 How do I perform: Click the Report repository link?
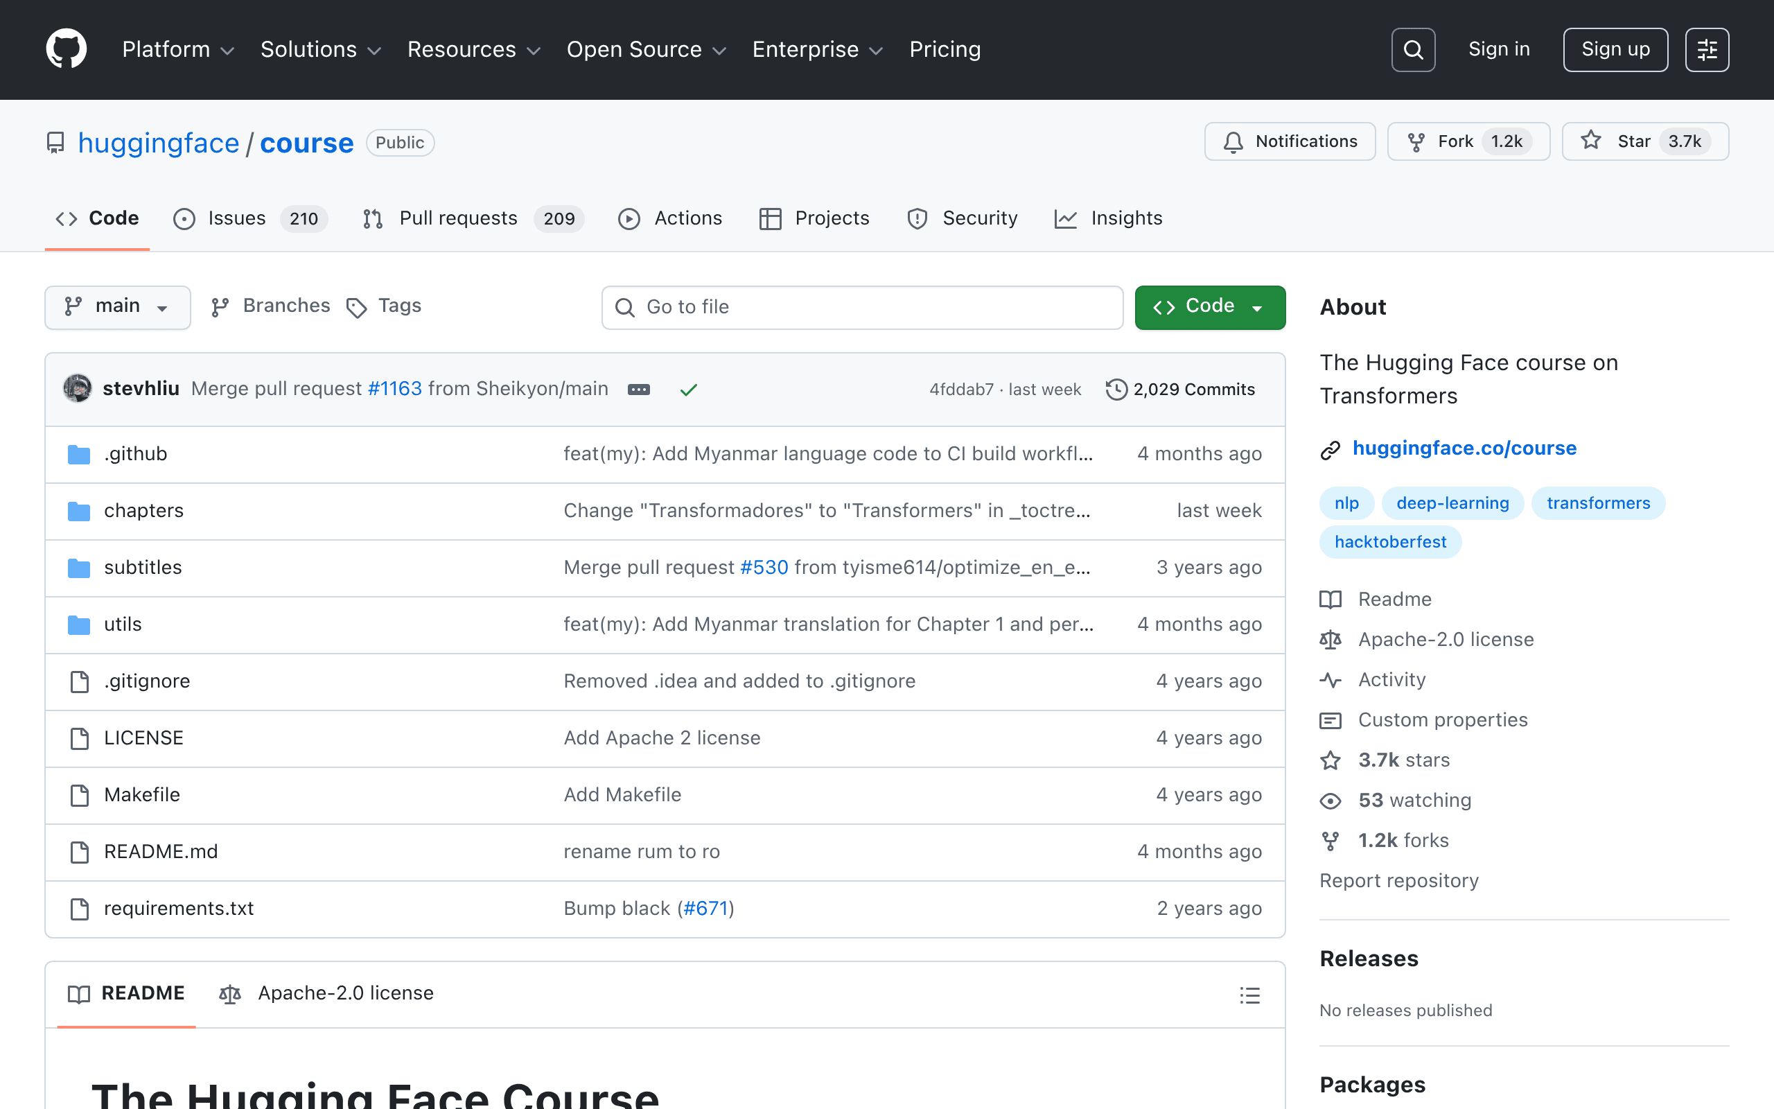pyautogui.click(x=1398, y=881)
